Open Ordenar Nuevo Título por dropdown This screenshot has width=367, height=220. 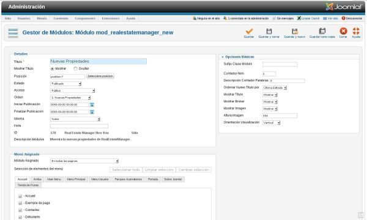[275, 88]
